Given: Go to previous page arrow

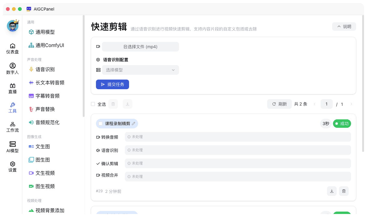Looking at the screenshot, I should click(315, 104).
